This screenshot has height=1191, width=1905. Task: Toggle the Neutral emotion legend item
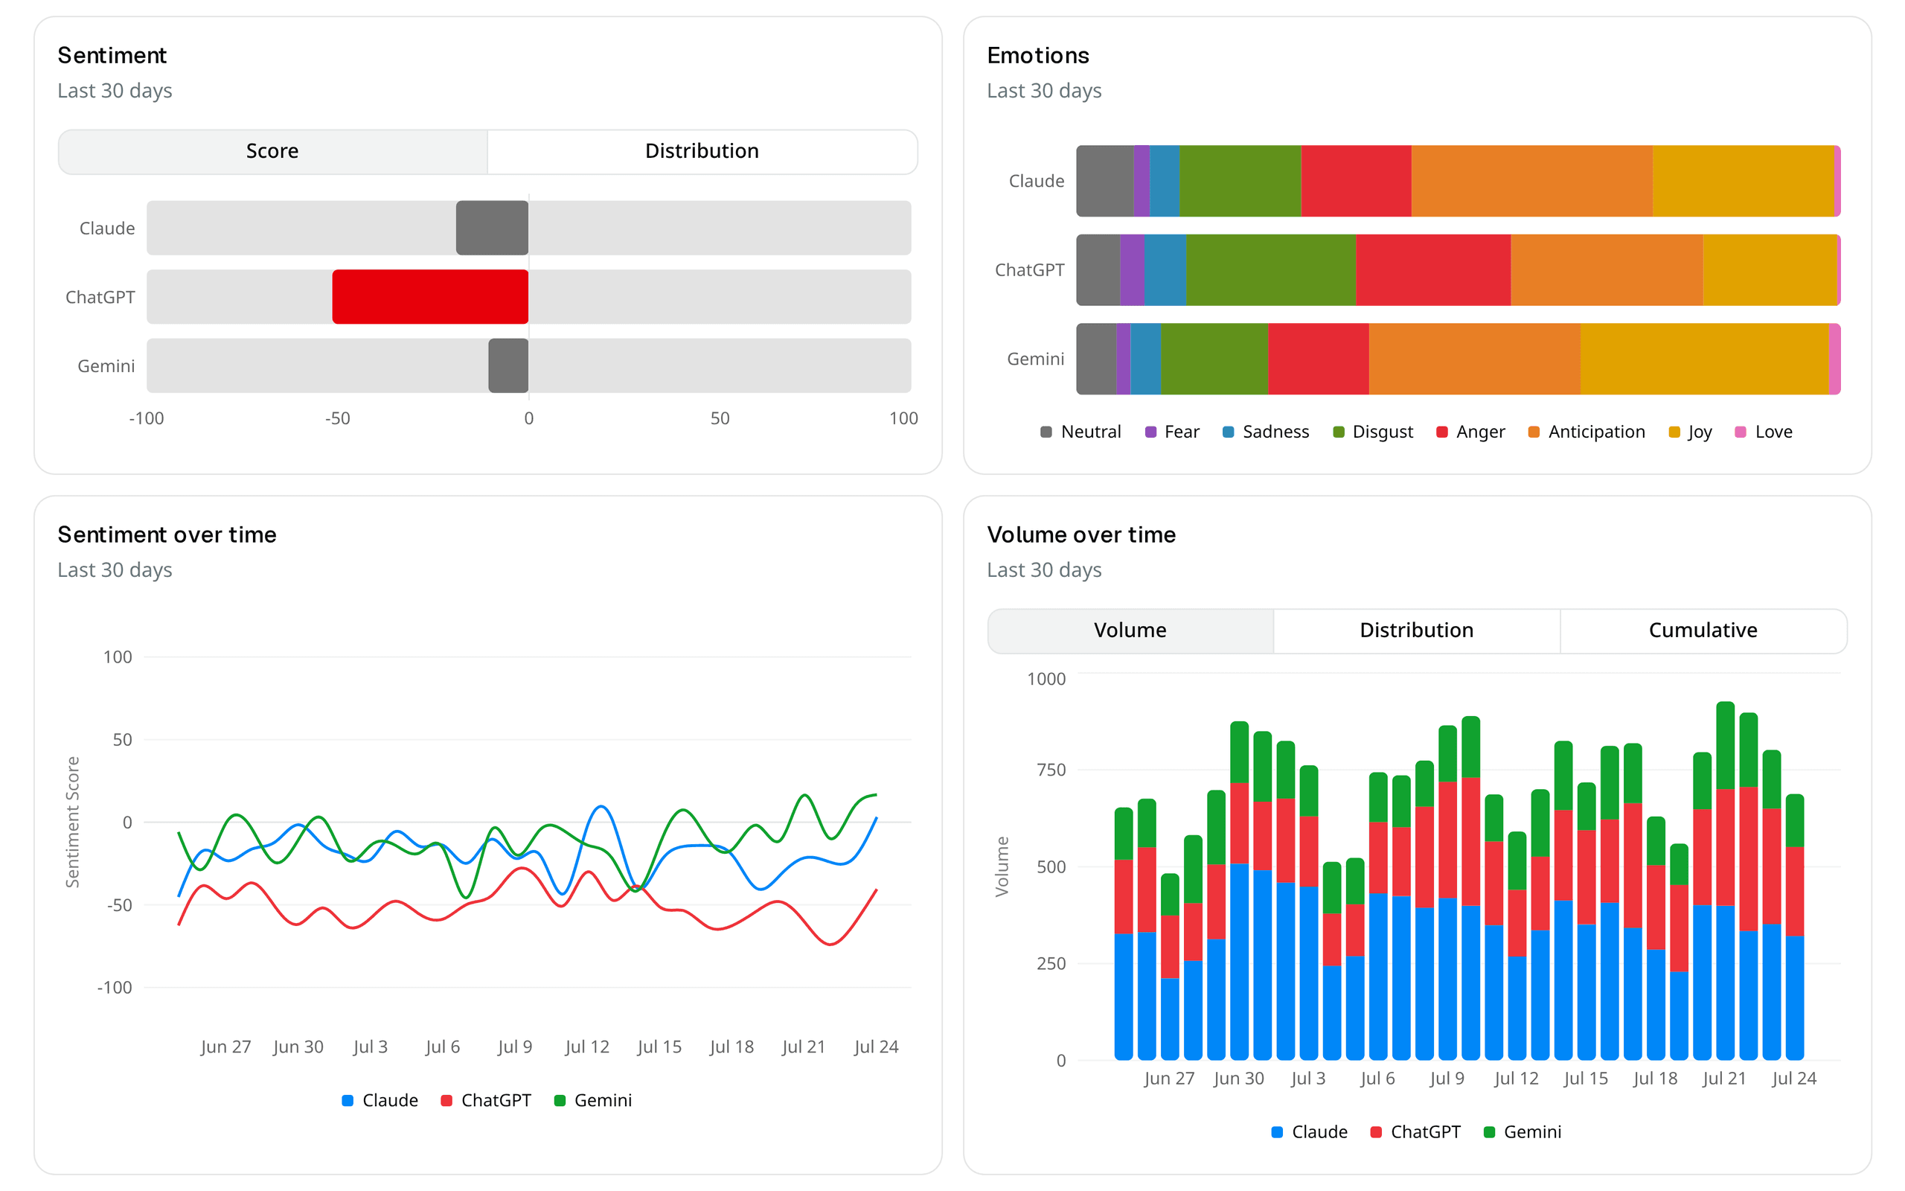1080,432
